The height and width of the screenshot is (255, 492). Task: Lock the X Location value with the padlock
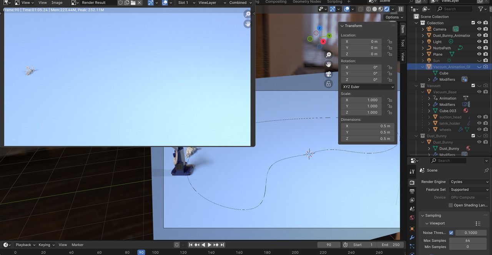[x=389, y=41]
